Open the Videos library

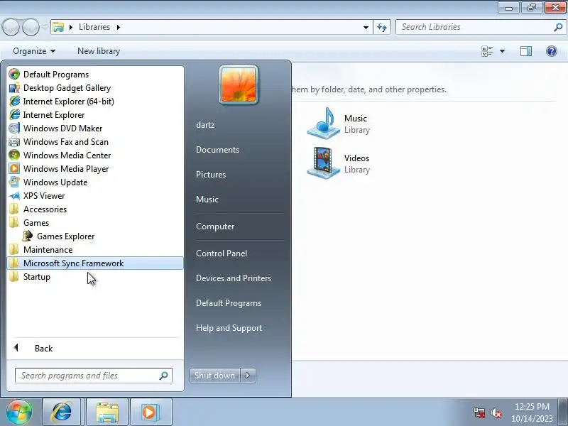tap(339, 164)
